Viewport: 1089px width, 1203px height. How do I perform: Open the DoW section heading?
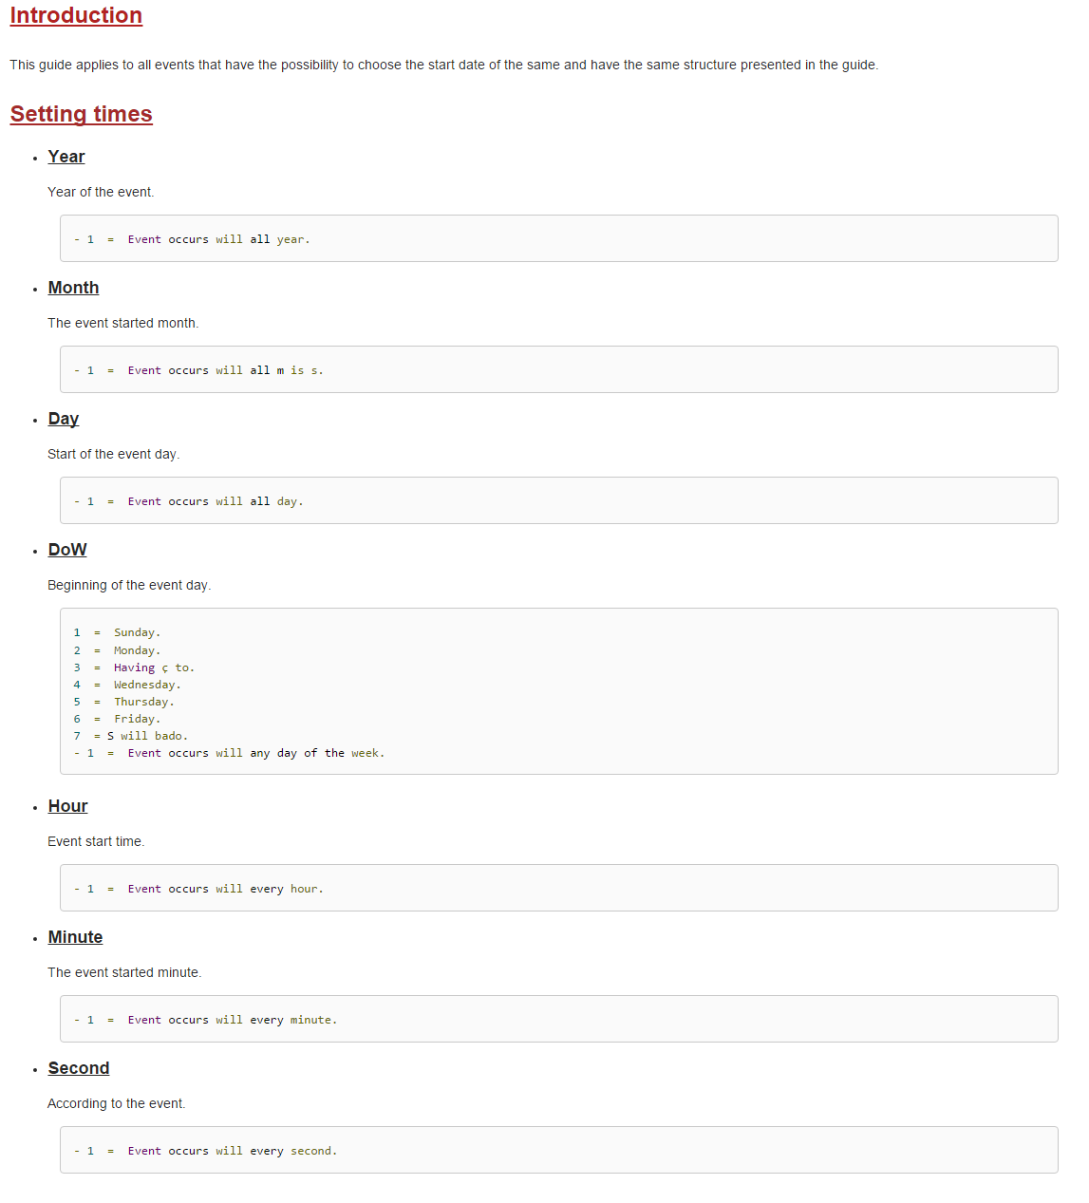(67, 550)
